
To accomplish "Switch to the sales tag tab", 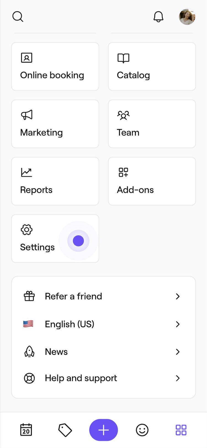I will (x=65, y=430).
